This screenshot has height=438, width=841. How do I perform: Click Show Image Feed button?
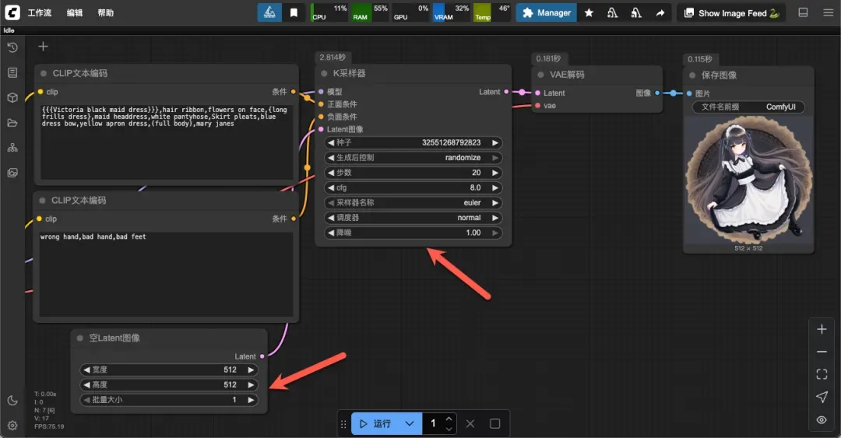(731, 13)
